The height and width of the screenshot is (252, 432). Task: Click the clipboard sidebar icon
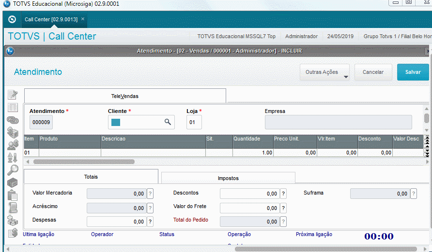coord(13,195)
